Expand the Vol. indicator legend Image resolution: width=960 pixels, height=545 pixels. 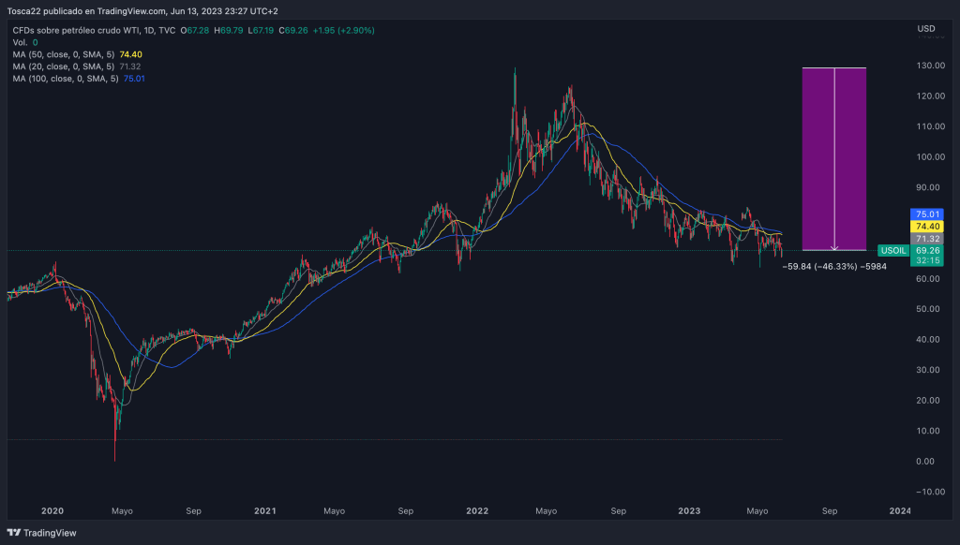pos(20,43)
